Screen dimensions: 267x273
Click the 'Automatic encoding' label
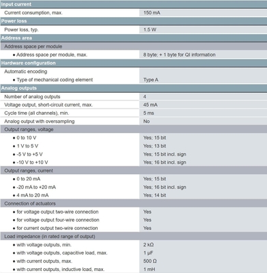pos(26,72)
